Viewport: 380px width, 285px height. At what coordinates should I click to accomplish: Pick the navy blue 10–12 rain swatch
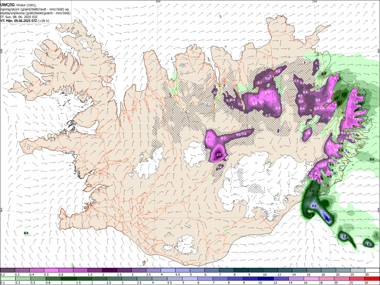point(265,278)
